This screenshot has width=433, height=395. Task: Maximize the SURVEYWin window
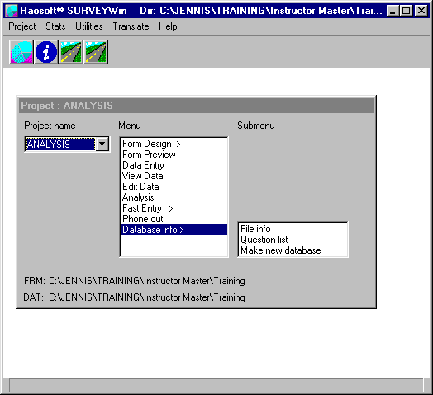pyautogui.click(x=407, y=11)
